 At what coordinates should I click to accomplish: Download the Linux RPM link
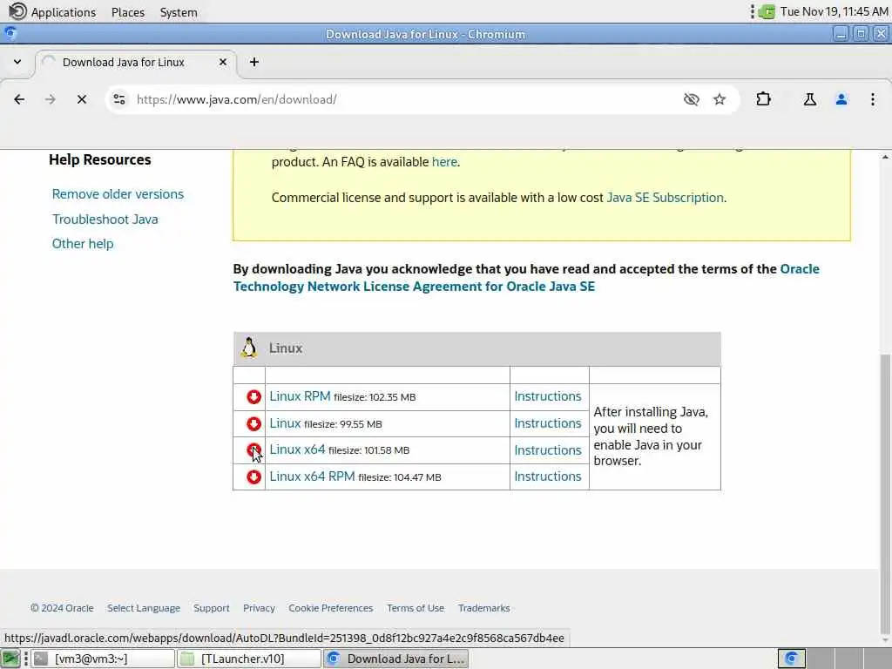click(300, 396)
